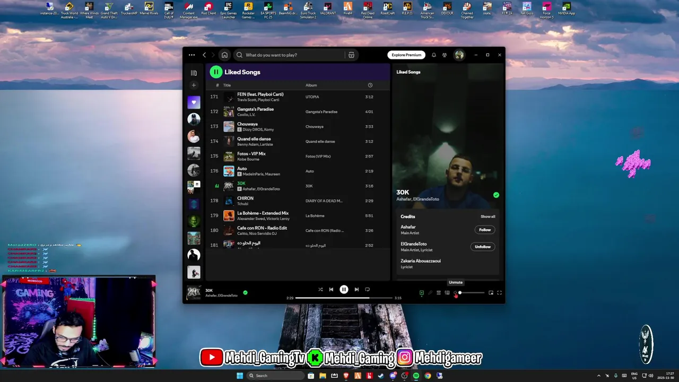Sort by the Title column header
The height and width of the screenshot is (382, 679).
pyautogui.click(x=227, y=85)
